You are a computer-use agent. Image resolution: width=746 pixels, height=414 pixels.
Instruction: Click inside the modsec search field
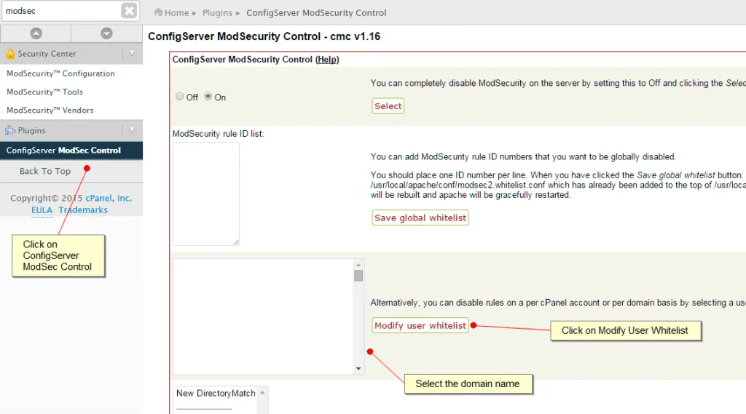61,10
